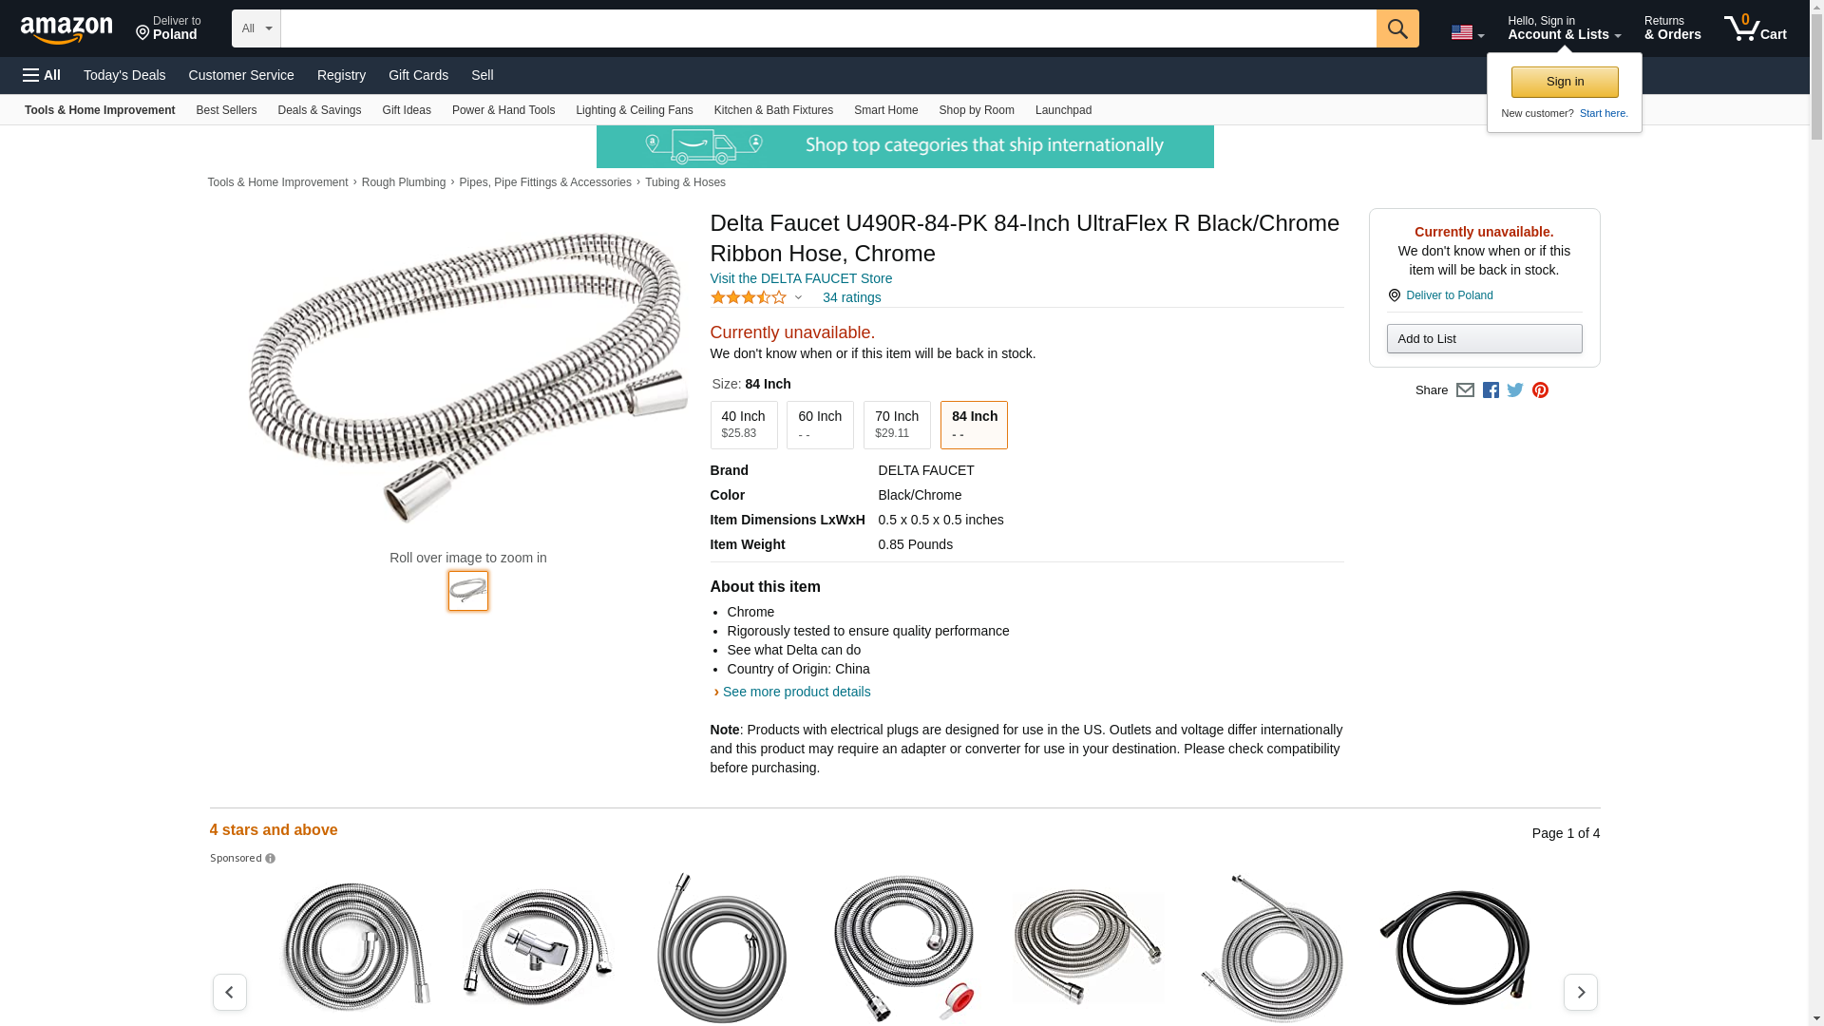Viewport: 1824px width, 1026px height.
Task: Open the shopping cart icon
Action: coord(1755,28)
